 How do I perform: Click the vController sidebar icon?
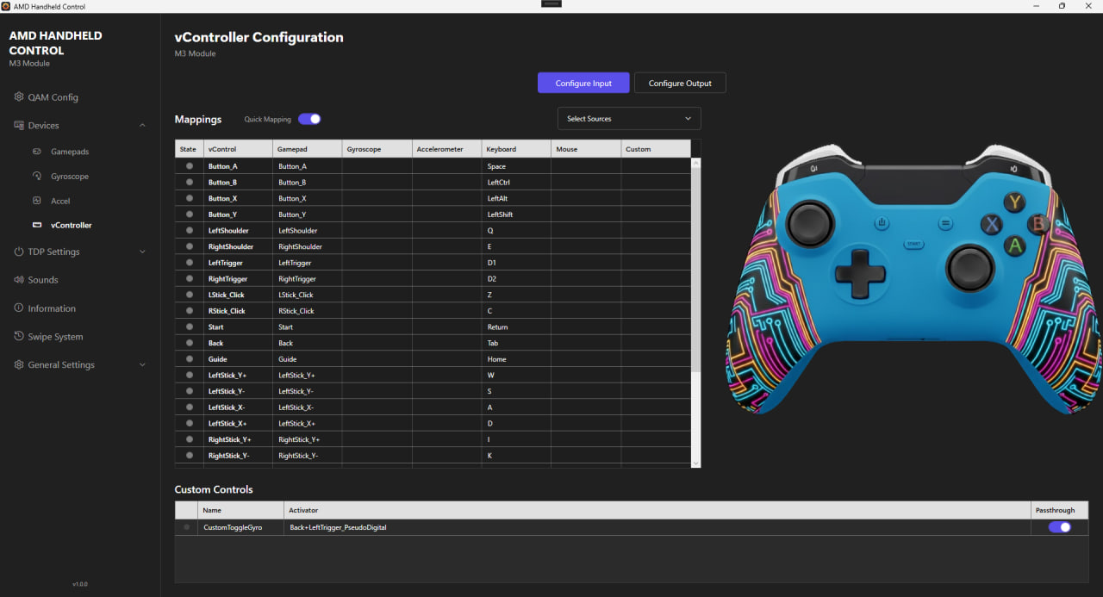[36, 226]
